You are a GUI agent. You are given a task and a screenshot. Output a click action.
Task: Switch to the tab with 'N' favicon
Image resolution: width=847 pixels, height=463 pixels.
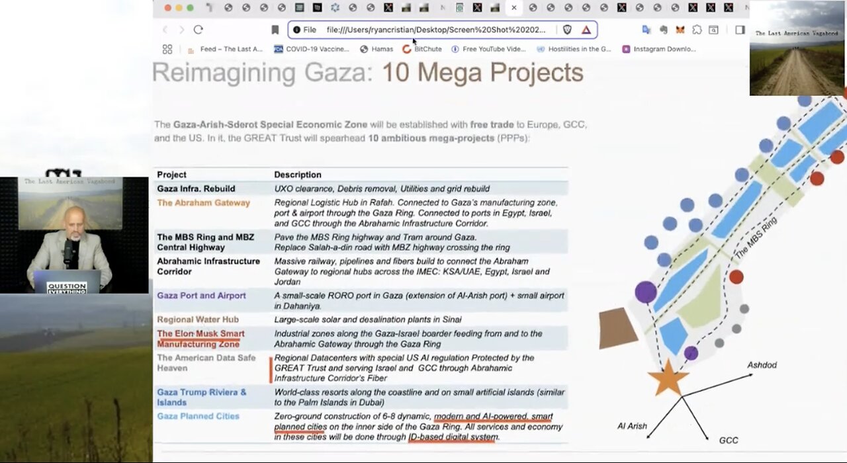point(442,8)
